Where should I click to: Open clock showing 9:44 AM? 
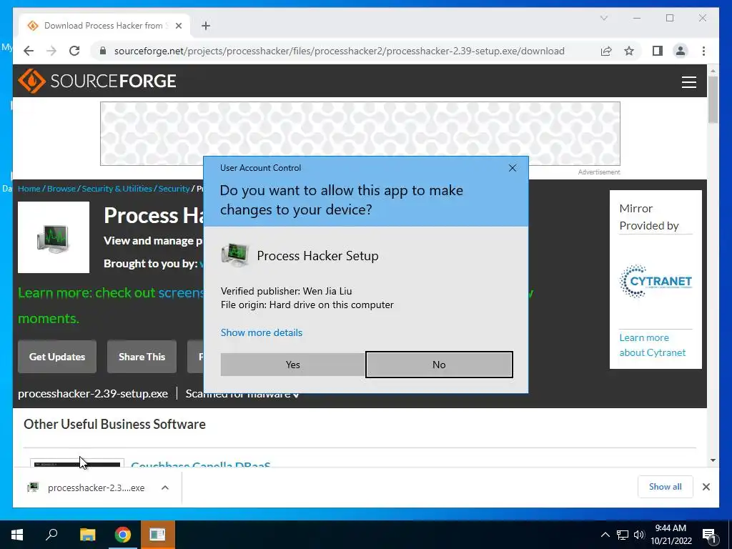click(x=671, y=535)
